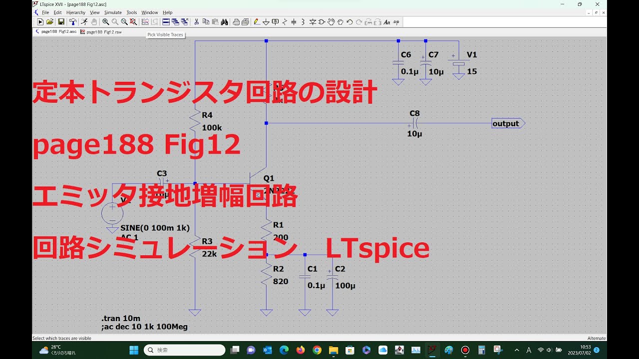Screen dimensions: 639x359
Task: Place a Capacitor from the toolbar
Action: [294, 22]
